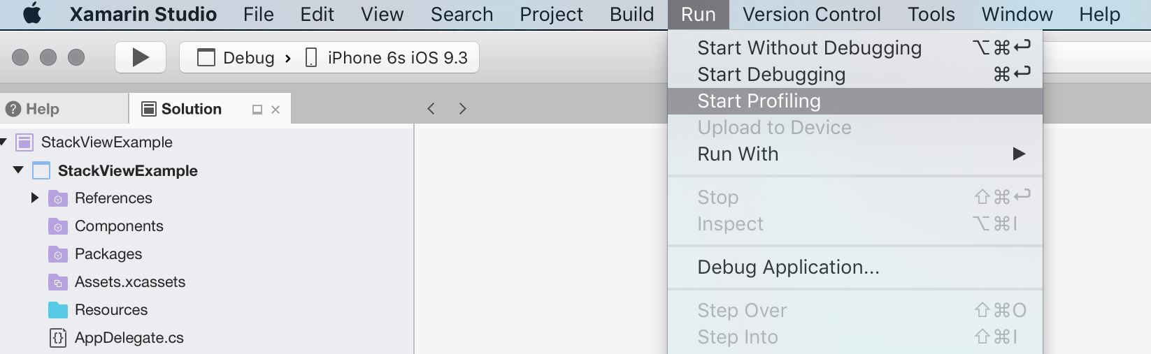1151x354 pixels.
Task: Switch to the Help tab
Action: click(x=34, y=109)
